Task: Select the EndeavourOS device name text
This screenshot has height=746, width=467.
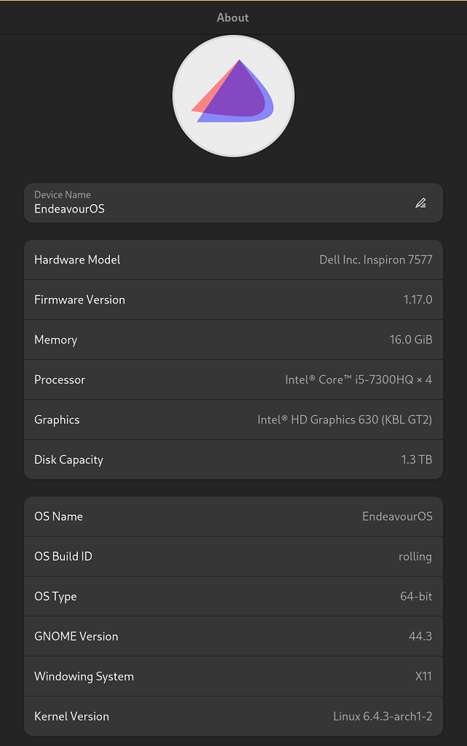Action: (66, 209)
